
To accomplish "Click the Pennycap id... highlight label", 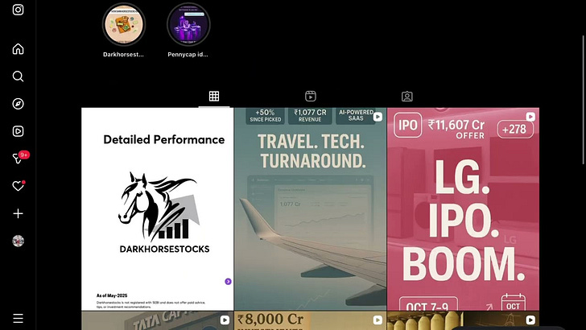I will tap(188, 55).
